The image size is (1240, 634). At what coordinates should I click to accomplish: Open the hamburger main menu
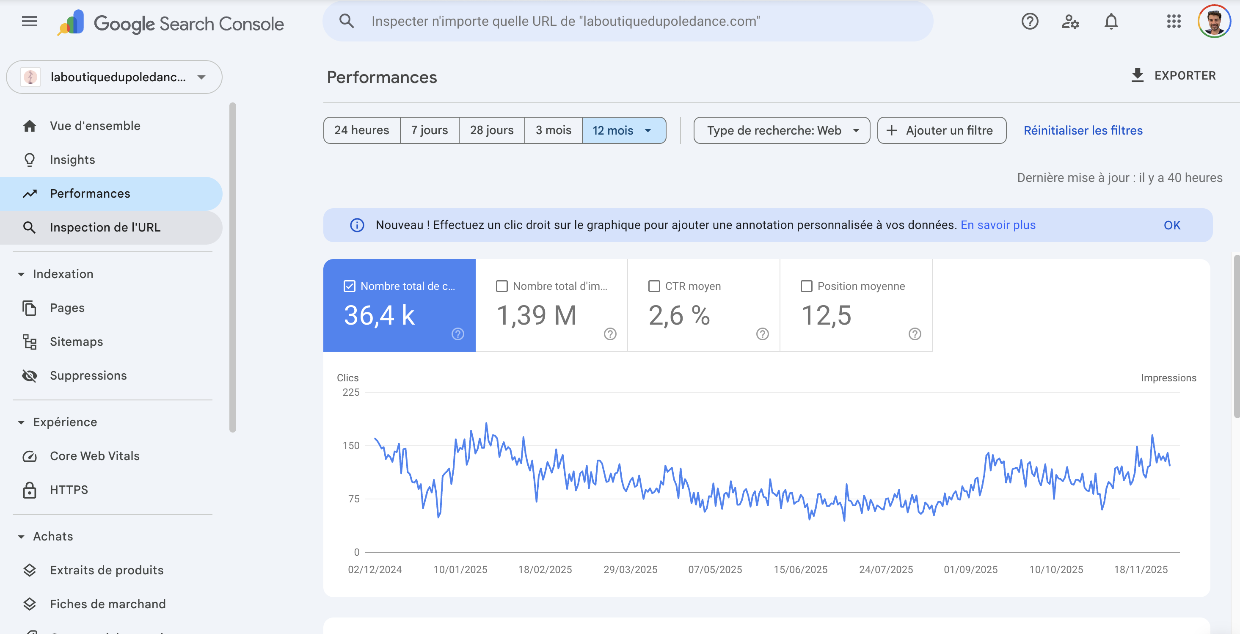point(29,21)
